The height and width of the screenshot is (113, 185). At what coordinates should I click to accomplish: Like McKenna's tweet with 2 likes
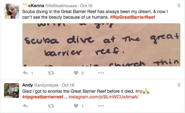76,73
